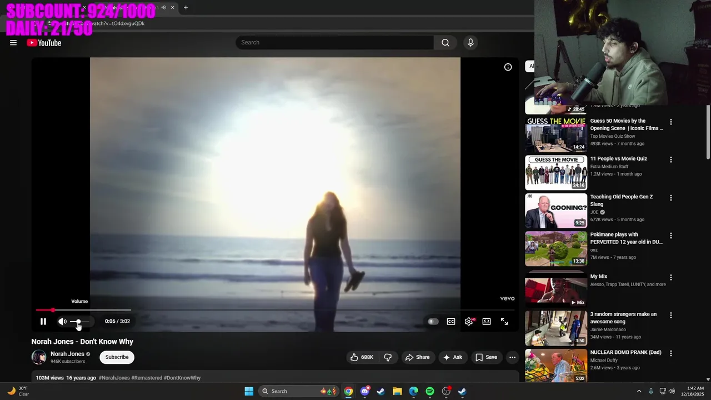Show hidden system tray icons

pos(639,391)
